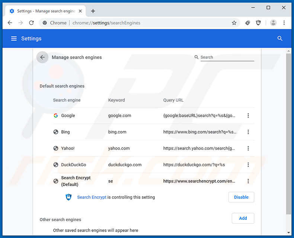This screenshot has height=238, width=294.
Task: Go back from Manage search engines
Action: pos(42,57)
